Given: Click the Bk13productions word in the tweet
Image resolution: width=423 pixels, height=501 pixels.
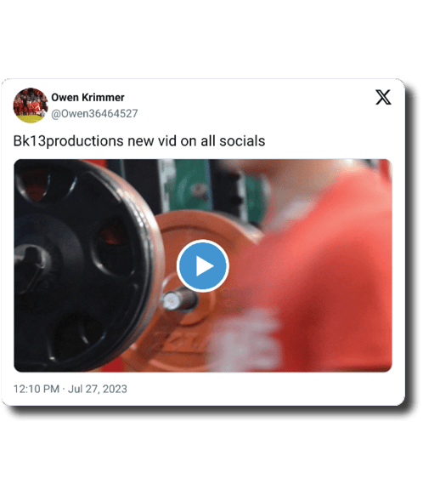Looking at the screenshot, I should (x=68, y=141).
